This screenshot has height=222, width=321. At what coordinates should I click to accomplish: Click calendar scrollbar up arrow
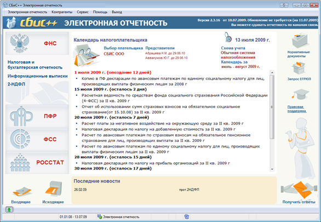pos(272,72)
